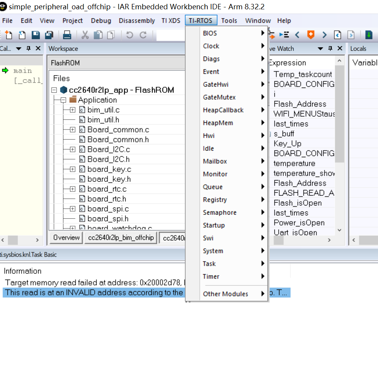Click the Navigate Backward arrow icon
The image size is (378, 366).
tap(297, 35)
